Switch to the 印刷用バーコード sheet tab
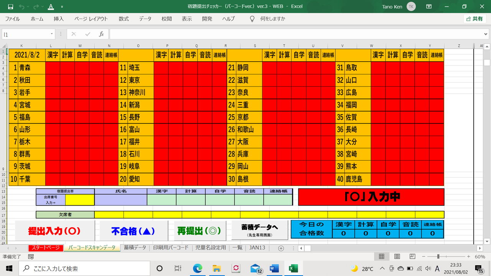Screen dimensions: 491x276 pyautogui.click(x=171, y=248)
